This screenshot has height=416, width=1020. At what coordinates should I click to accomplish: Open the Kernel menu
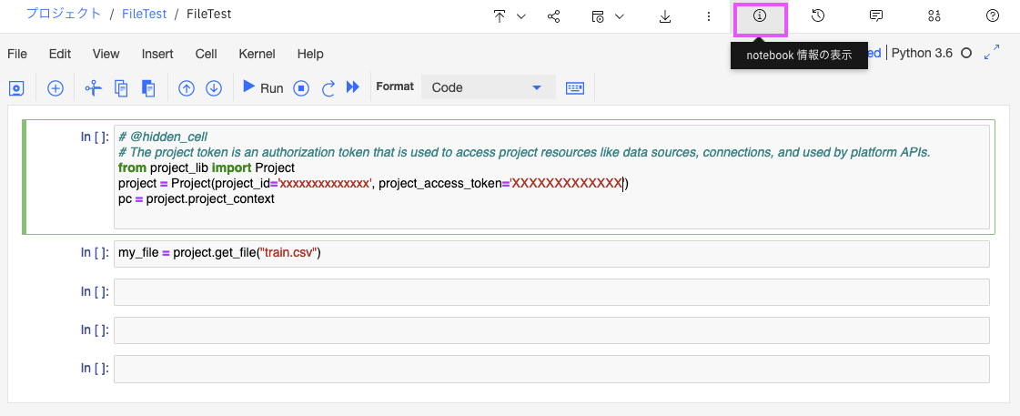click(257, 54)
